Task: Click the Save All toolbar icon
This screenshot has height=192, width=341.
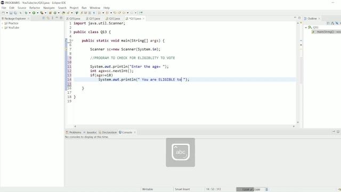Action: (15, 13)
